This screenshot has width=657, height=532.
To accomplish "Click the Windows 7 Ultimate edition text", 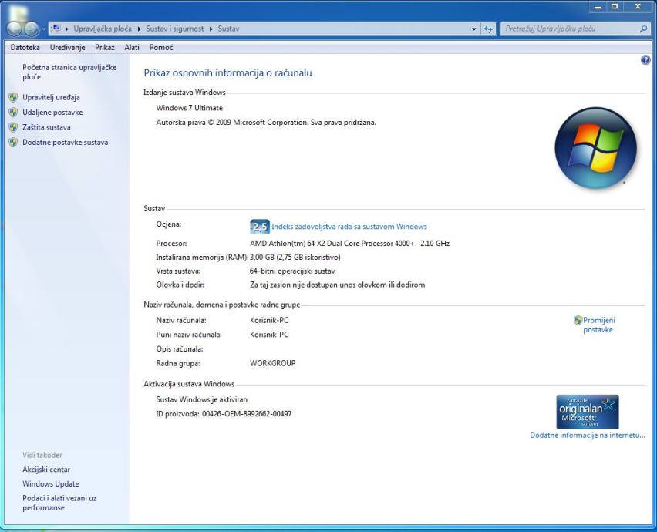I will click(x=190, y=108).
